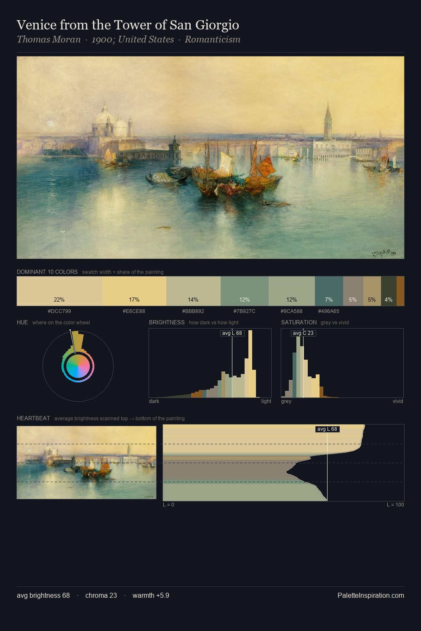Click 'where on the color wheel' caption
Viewport: 421px width, 631px height.
(x=61, y=323)
